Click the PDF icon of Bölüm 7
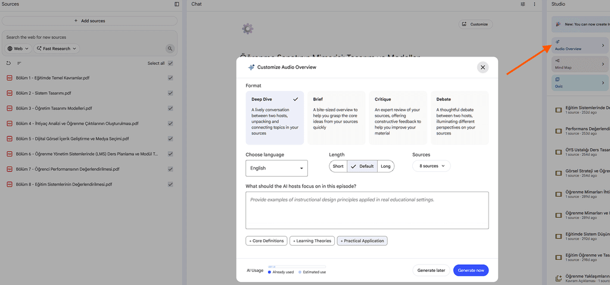This screenshot has width=610, height=285. point(10,169)
